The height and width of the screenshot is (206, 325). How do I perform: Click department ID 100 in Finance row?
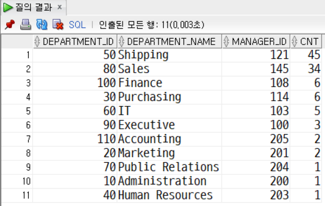75,83
